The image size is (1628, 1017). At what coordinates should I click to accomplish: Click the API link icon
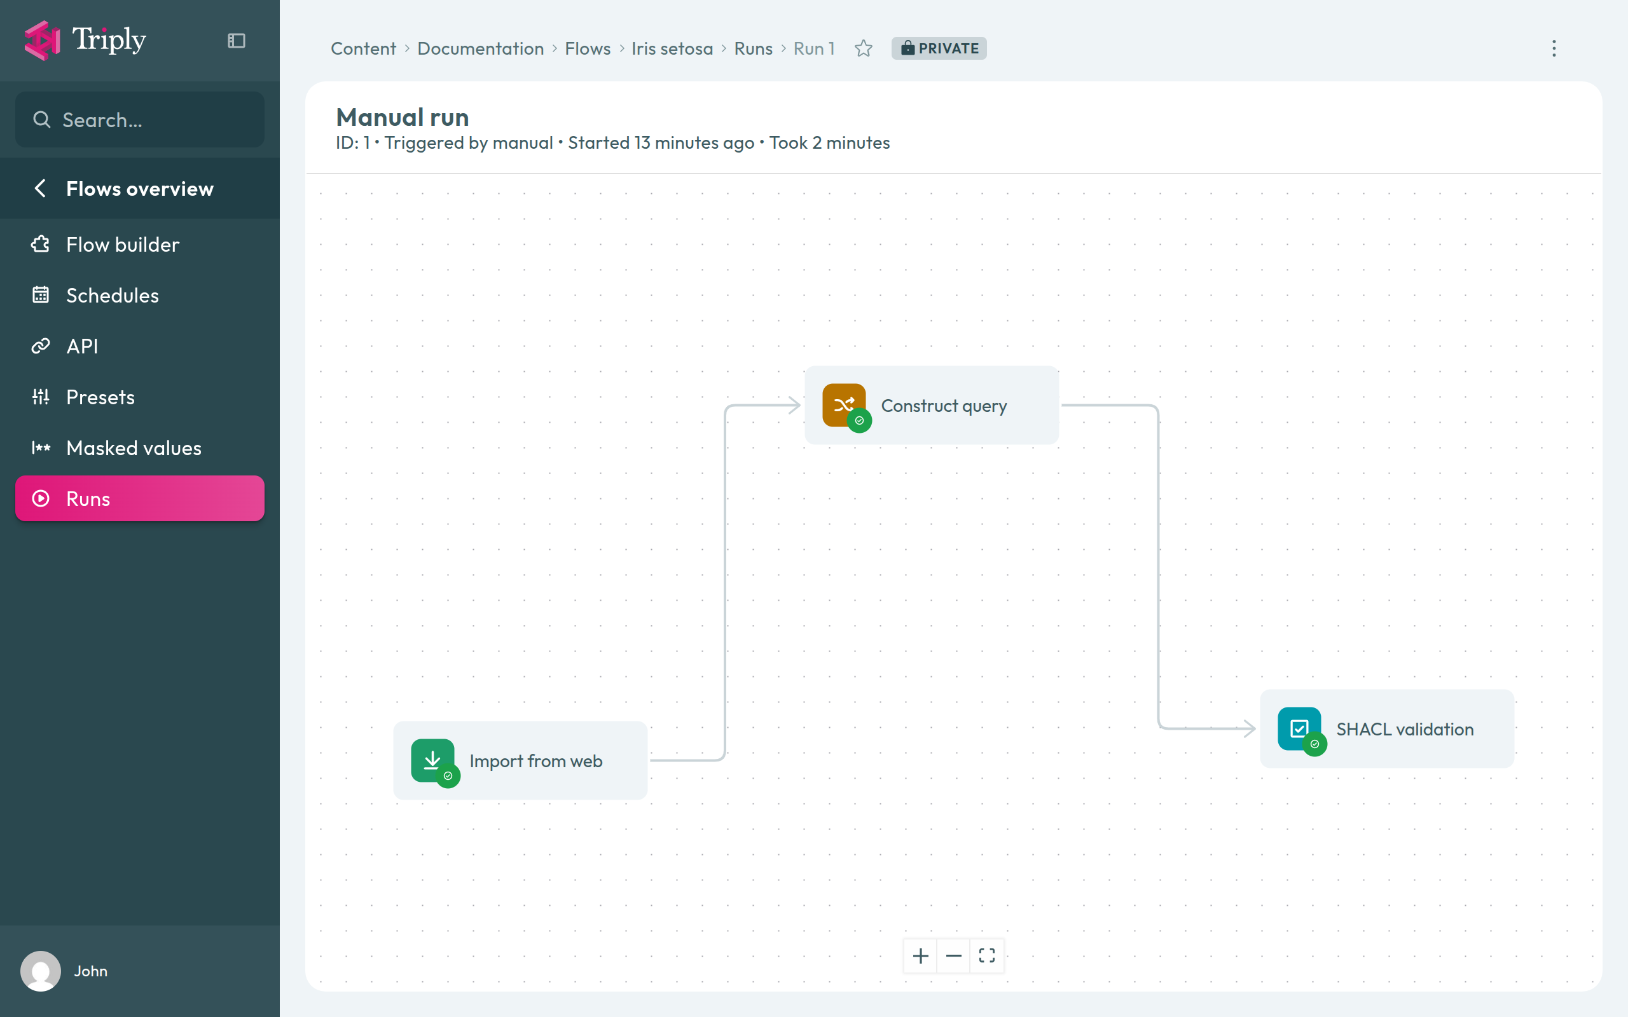[x=40, y=346]
